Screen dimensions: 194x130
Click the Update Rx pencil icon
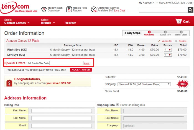pos(159,41)
